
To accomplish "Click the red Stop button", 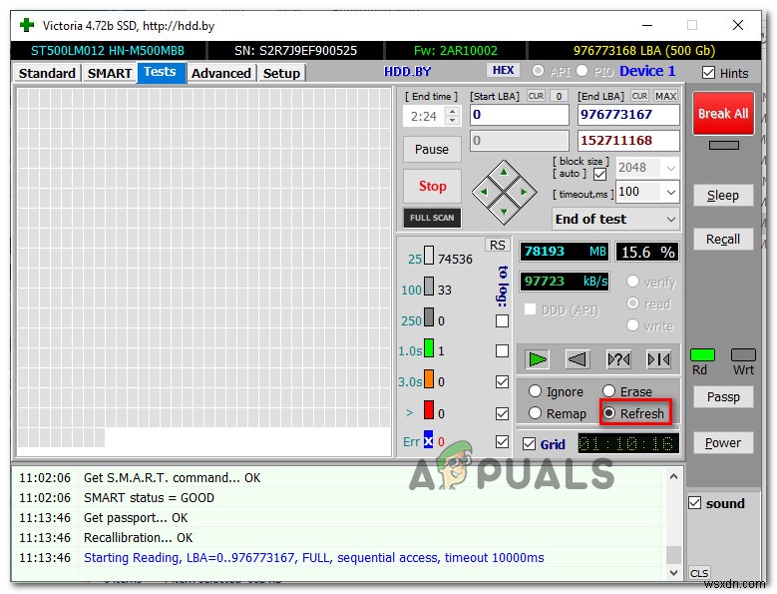I will 432,186.
